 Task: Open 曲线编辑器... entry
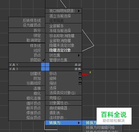(x=60, y=108)
